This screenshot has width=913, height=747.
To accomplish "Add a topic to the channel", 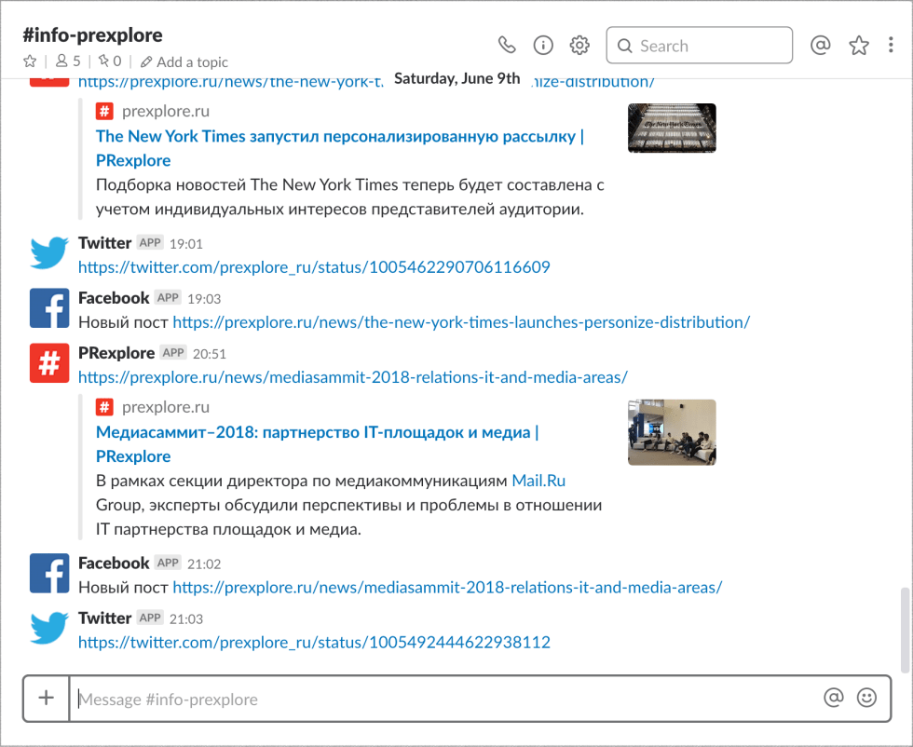I will (x=184, y=61).
